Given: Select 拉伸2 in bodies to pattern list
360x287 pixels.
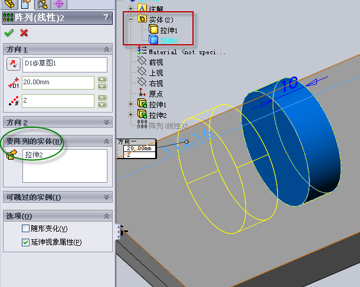Looking at the screenshot, I should tap(34, 155).
